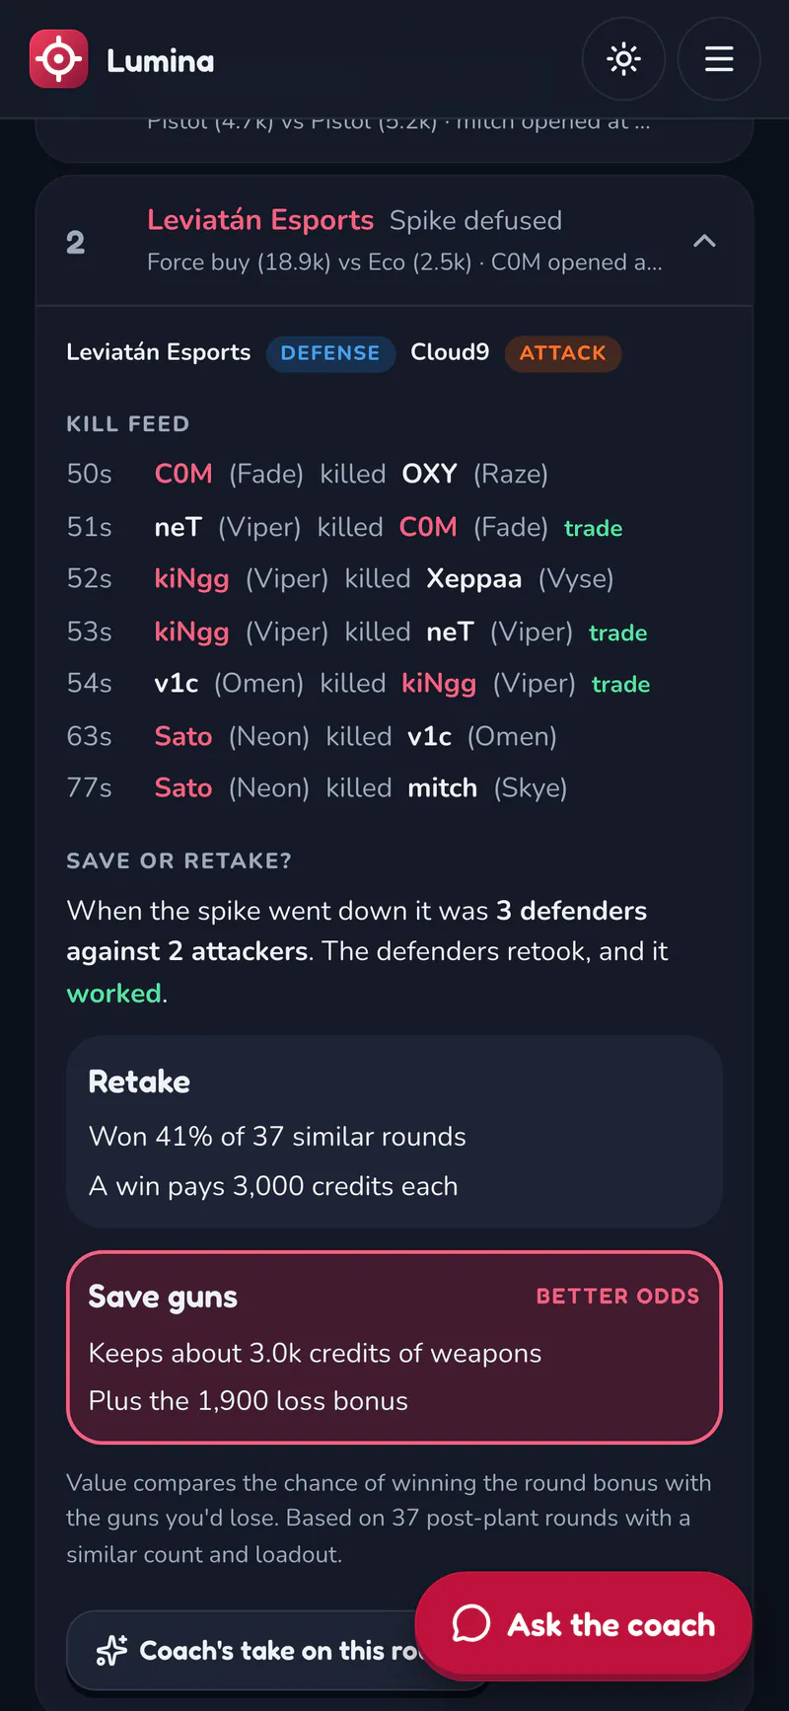
Task: Click C0M in the 50s kill entry
Action: point(183,474)
